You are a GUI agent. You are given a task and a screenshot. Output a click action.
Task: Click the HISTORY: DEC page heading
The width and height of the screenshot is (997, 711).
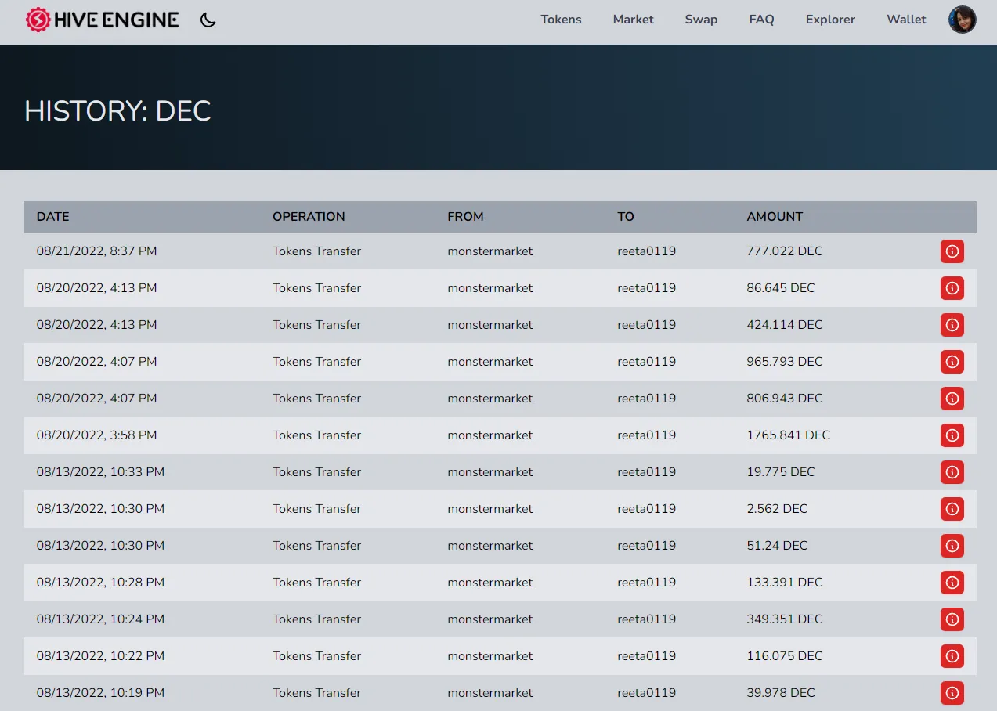[117, 110]
